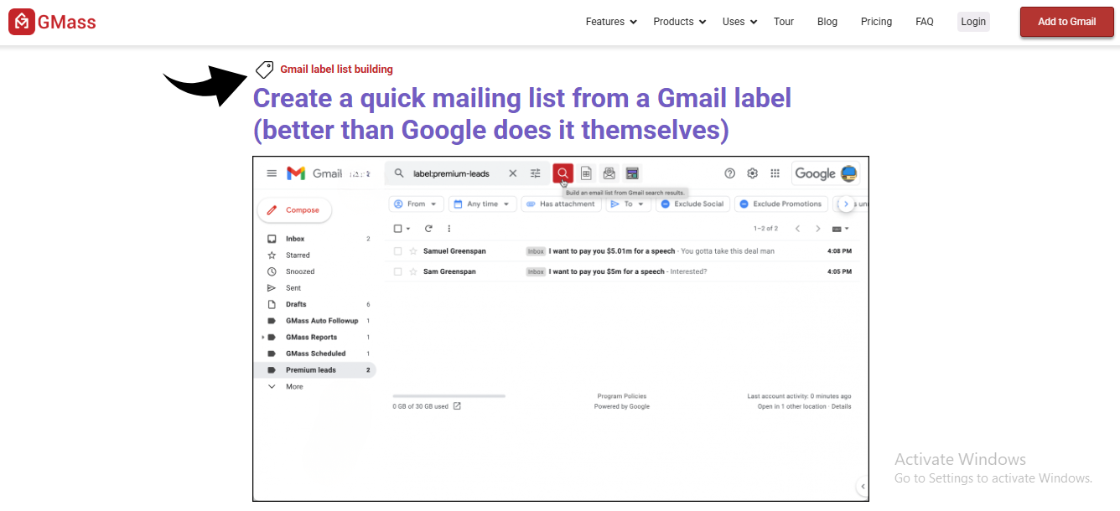Click the Gmail envelope logo
Screen dimensions: 1120x511
[296, 173]
